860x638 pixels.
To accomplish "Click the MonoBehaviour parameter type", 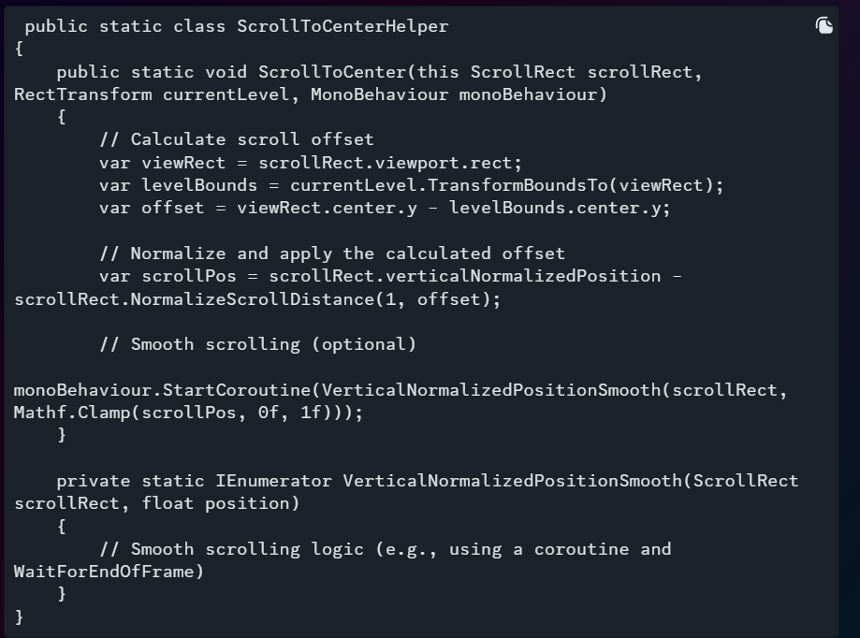I will point(380,94).
